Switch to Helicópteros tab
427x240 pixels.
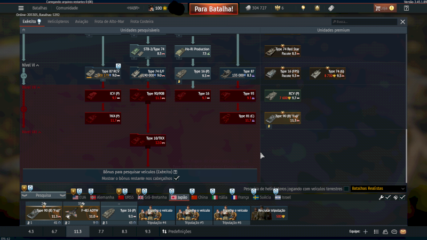pyautogui.click(x=58, y=21)
